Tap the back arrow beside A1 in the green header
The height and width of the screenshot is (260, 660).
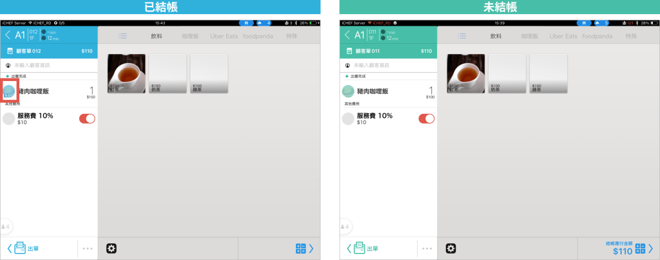click(347, 35)
